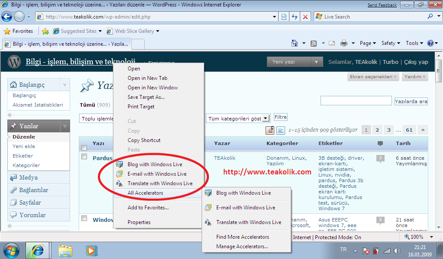This screenshot has height=259, width=443.
Task: Click the excerpt view mode icon
Action: tap(280, 130)
